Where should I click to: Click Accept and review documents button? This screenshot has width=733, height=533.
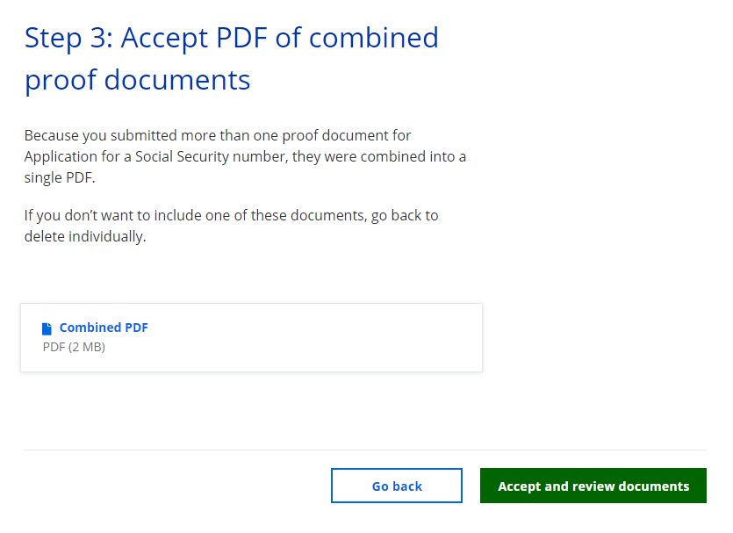coord(593,486)
